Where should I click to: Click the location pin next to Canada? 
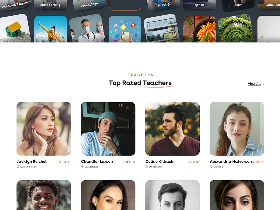(211, 167)
